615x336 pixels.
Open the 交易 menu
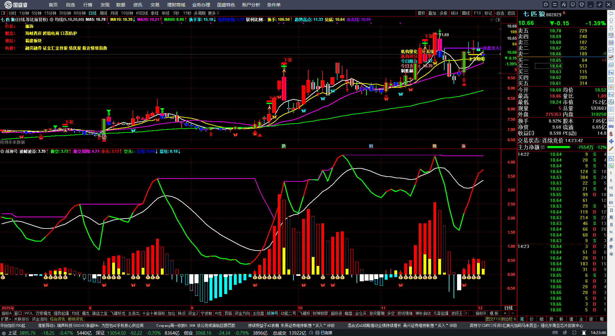pyautogui.click(x=155, y=5)
